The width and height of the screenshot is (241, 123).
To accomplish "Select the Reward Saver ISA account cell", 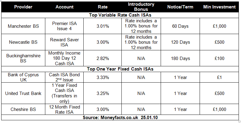I will [64, 42].
